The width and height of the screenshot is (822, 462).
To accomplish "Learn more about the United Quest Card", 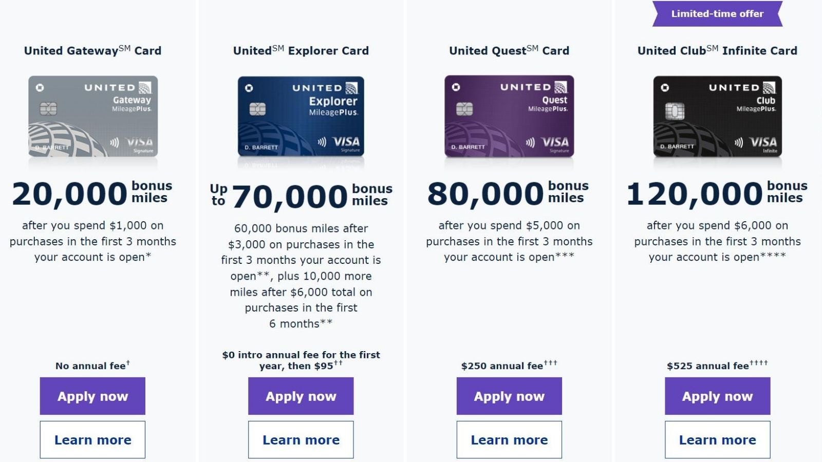I will (x=509, y=439).
